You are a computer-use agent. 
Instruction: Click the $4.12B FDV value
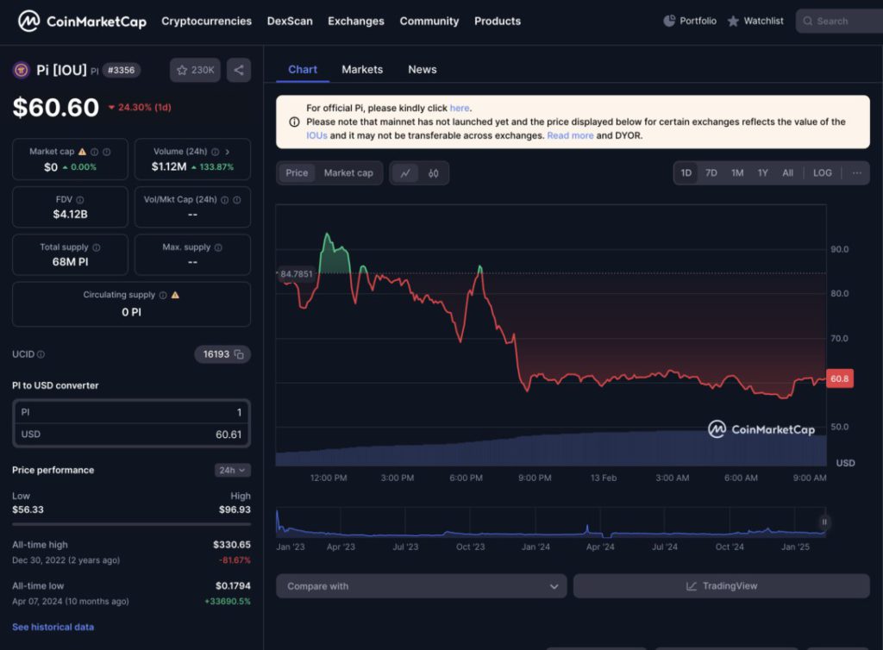71,215
